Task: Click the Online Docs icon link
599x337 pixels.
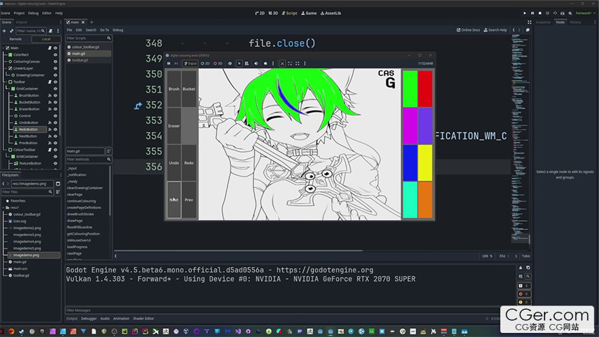Action: [468, 30]
